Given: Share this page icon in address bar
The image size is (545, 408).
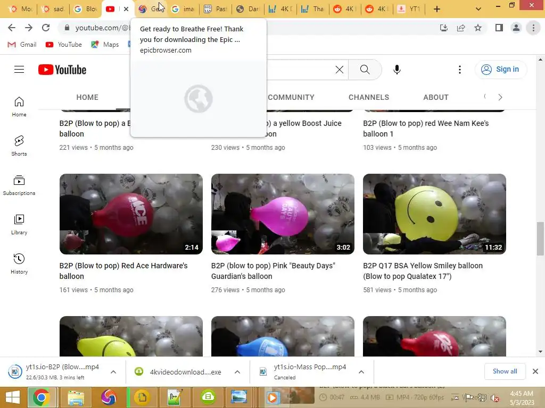Looking at the screenshot, I should pyautogui.click(x=461, y=28).
